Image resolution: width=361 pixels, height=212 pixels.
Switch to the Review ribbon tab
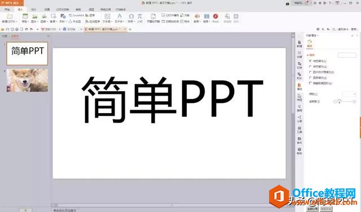click(78, 10)
